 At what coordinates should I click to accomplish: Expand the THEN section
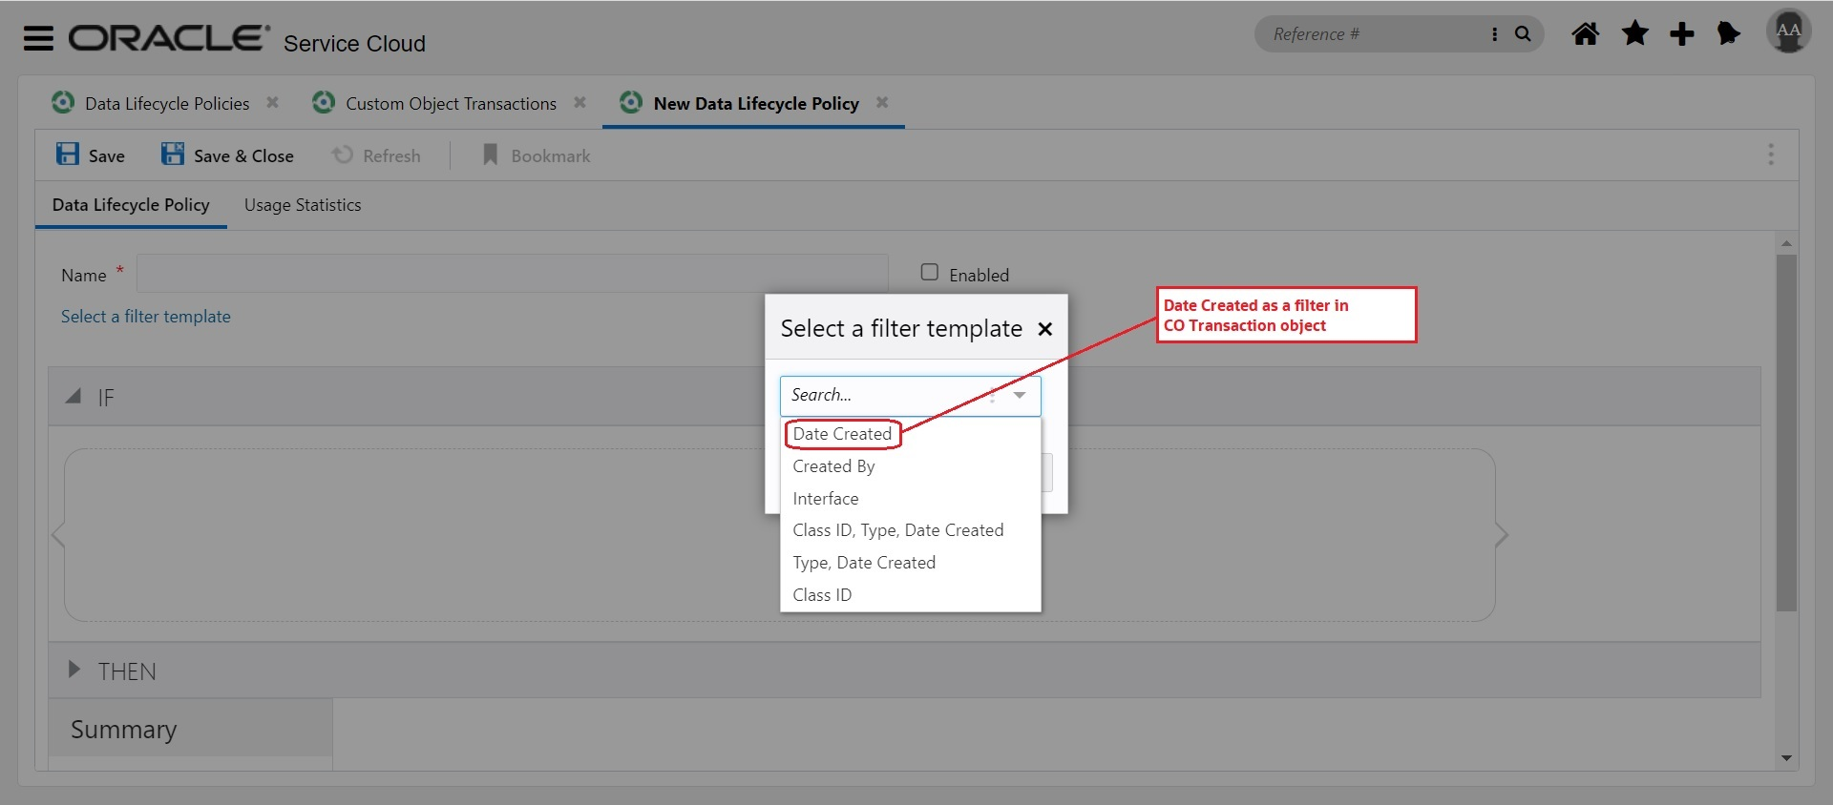click(74, 670)
